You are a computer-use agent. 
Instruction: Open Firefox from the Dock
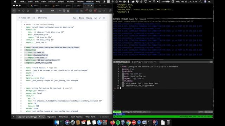112,122
